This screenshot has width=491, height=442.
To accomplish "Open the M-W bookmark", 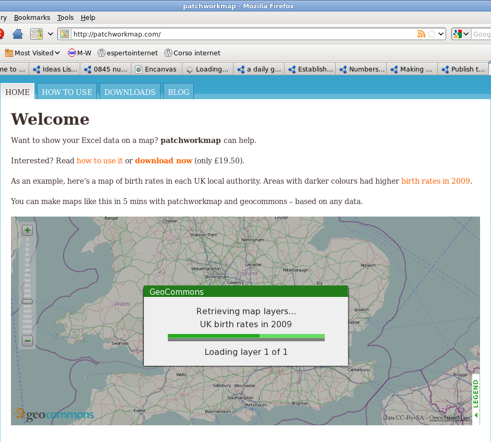I will (x=80, y=53).
